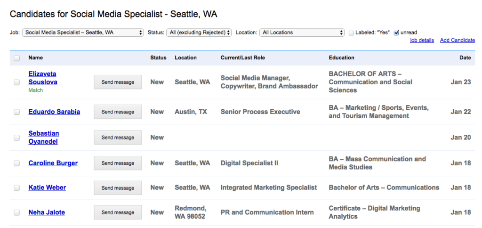The width and height of the screenshot is (482, 228).
Task: Send message to Caroline Burger
Action: coord(118,163)
